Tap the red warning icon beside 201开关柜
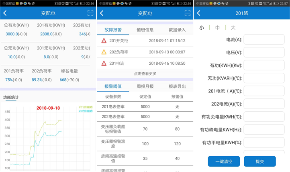290x172 pixels. [x=104, y=41]
